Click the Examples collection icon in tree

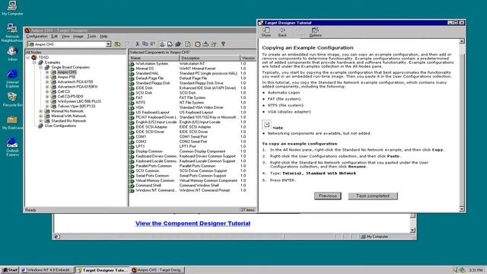coord(40,62)
